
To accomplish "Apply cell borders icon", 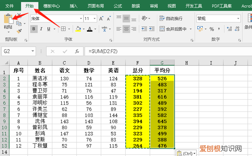I will (x=63, y=29).
